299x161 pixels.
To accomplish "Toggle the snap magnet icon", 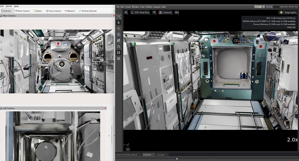I will [x=119, y=46].
